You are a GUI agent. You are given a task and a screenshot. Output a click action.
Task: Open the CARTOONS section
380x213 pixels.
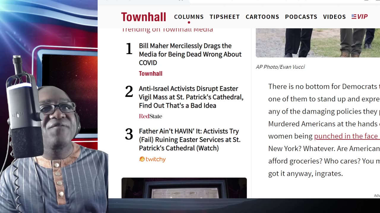[262, 17]
